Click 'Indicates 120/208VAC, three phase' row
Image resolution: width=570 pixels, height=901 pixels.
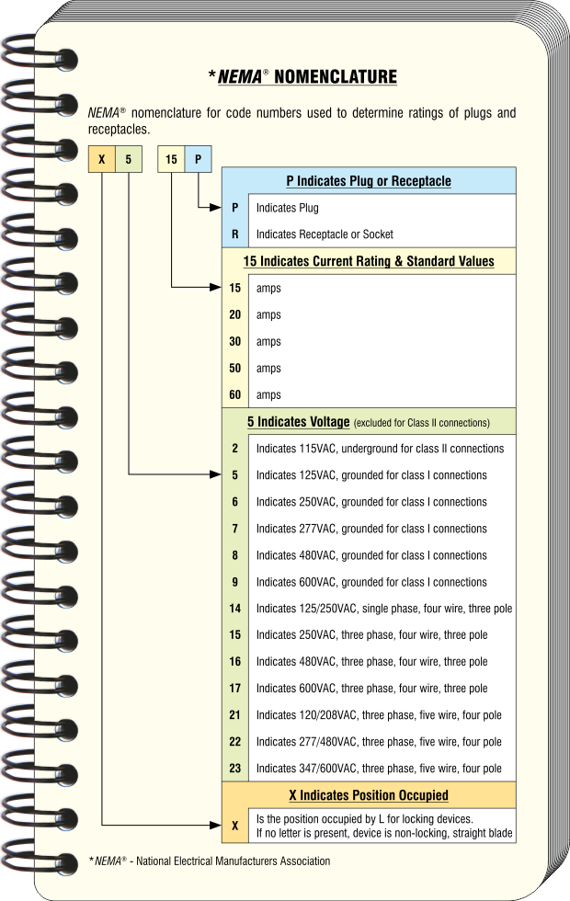(369, 715)
